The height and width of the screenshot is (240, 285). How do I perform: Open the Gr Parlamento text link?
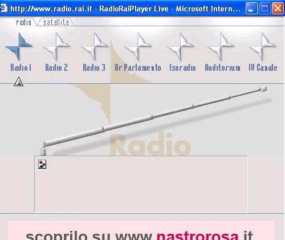click(x=138, y=68)
